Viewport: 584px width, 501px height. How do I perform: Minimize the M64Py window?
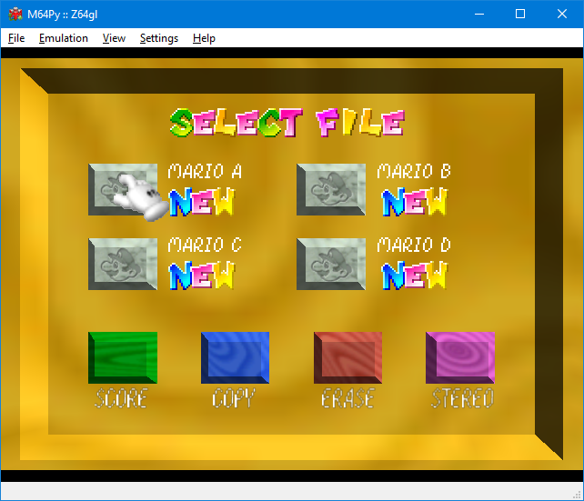coord(479,15)
